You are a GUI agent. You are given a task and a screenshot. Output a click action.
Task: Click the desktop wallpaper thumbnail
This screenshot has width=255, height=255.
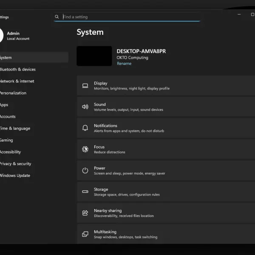94,56
